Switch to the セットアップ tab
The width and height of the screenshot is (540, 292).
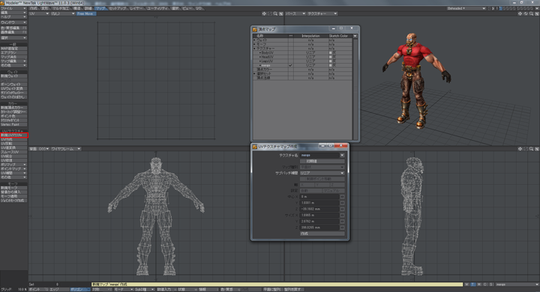click(118, 8)
